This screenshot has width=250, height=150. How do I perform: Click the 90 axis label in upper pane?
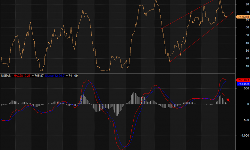pos(247,4)
